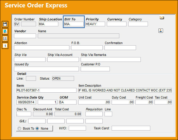178x140 pixels.
Task: Click the Ship Via Remarks field
Action: [x=111, y=59]
